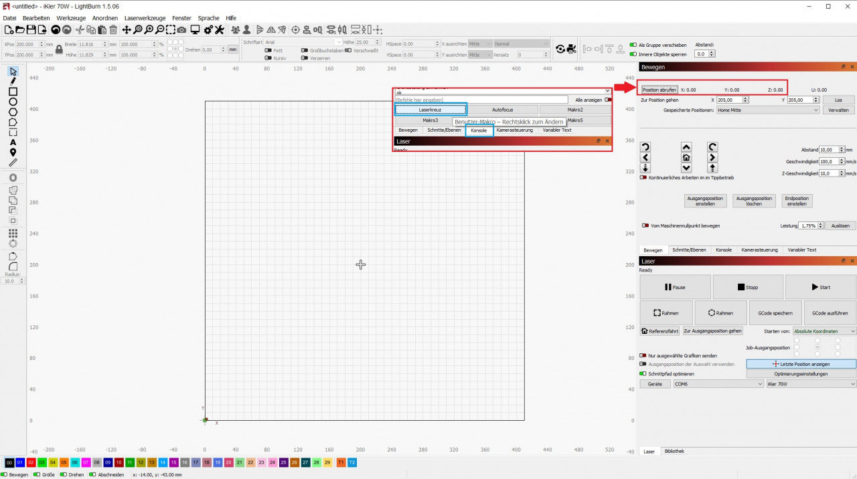Open the 'Starten von' dropdown
Viewport: 857px width, 479px height.
pos(824,331)
